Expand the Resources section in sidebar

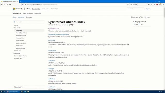14,53
